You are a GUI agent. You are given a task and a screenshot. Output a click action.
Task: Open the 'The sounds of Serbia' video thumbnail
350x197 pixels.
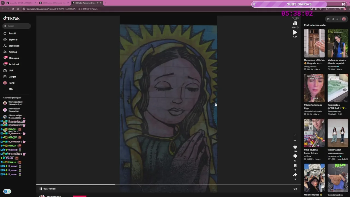coord(314,43)
